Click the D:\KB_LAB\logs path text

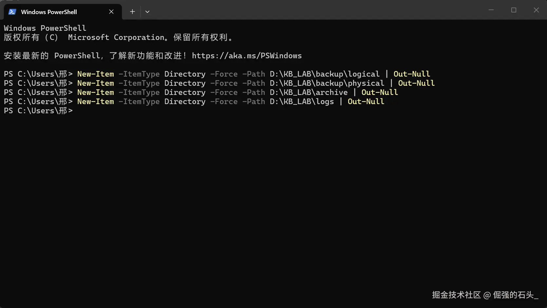302,101
